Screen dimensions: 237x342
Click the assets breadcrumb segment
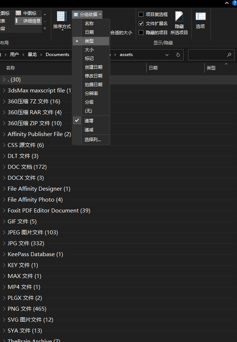click(126, 55)
